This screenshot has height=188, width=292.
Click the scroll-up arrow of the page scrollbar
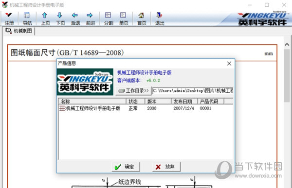point(287,45)
